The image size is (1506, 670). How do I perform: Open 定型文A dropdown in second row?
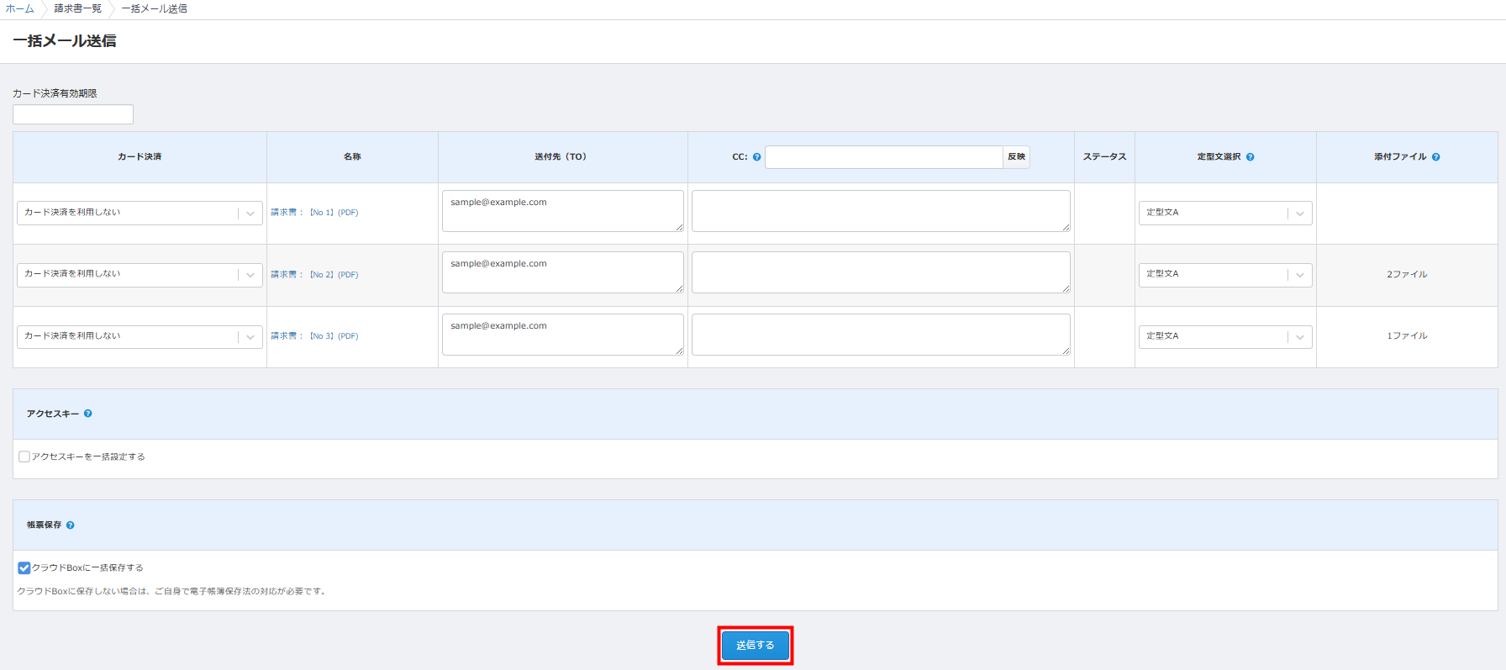coord(1224,275)
